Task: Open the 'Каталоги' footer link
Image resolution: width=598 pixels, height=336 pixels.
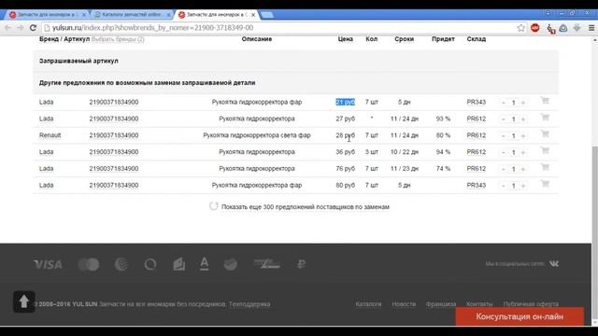Action: tap(368, 304)
